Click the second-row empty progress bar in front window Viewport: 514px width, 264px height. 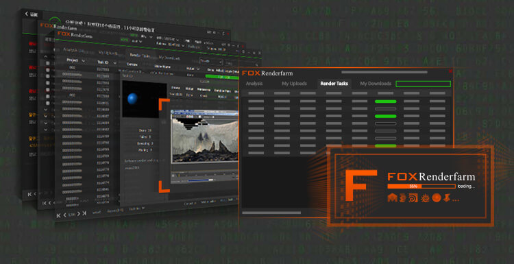[x=385, y=108]
